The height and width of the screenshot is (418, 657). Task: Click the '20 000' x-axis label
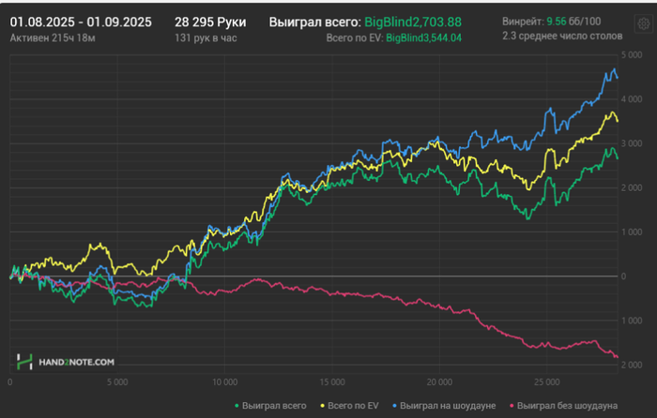click(439, 382)
